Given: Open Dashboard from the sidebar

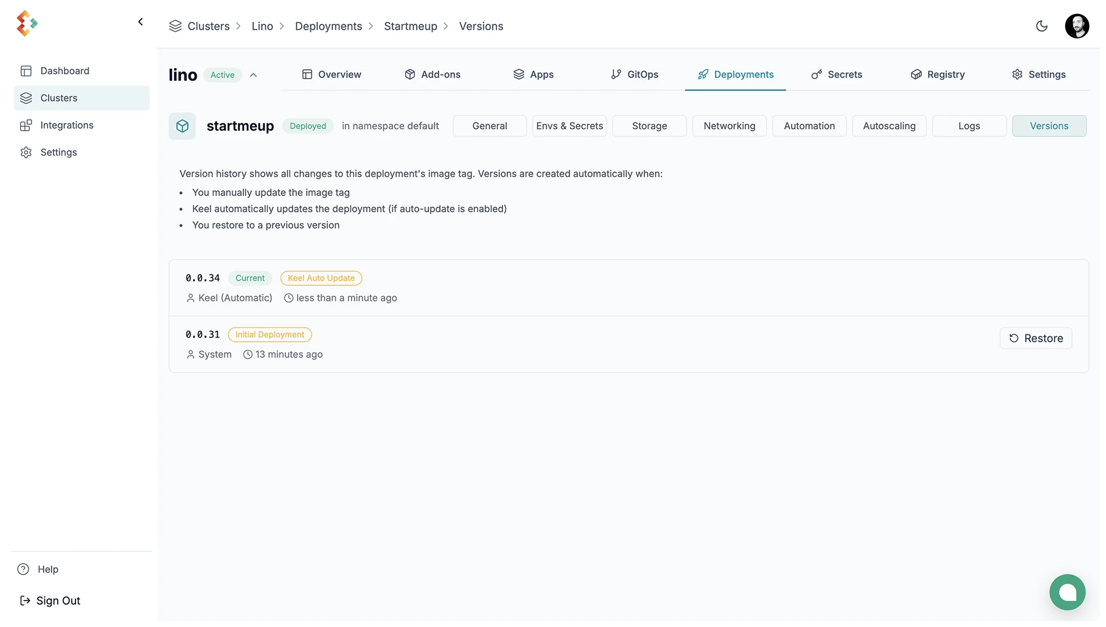Looking at the screenshot, I should [65, 71].
